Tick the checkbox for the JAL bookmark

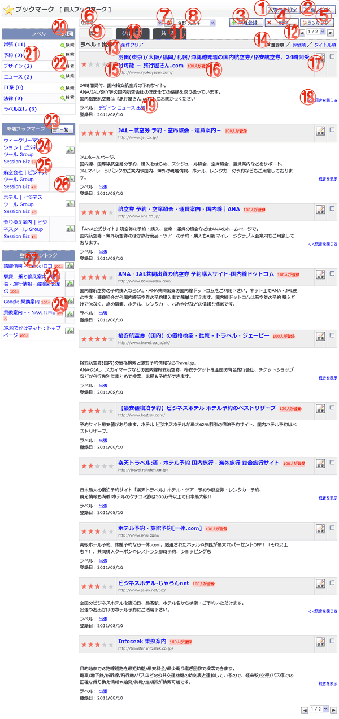[332, 130]
